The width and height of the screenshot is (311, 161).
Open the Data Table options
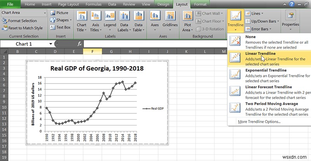pos(138,21)
